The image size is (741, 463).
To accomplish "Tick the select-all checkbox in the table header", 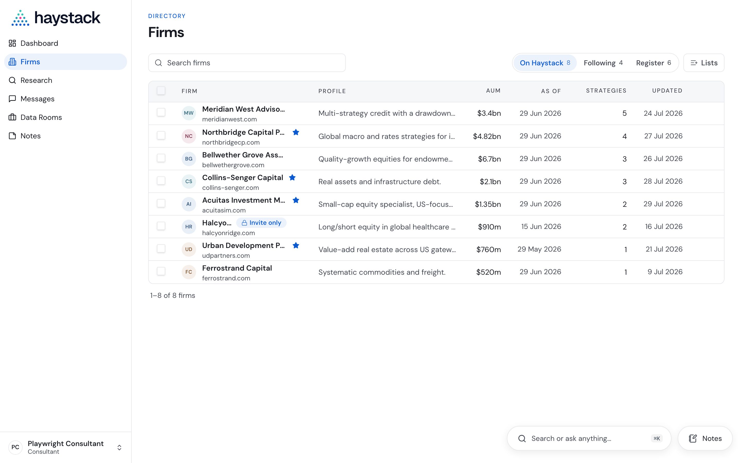I will (161, 91).
